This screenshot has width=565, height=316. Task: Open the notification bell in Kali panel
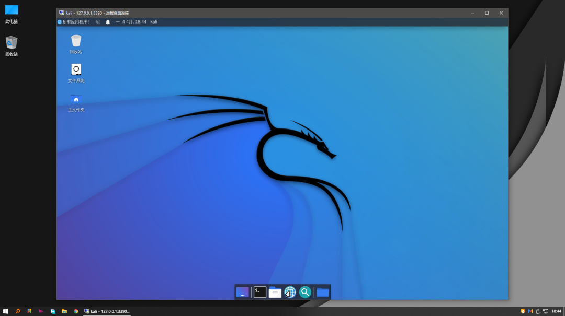tap(108, 22)
